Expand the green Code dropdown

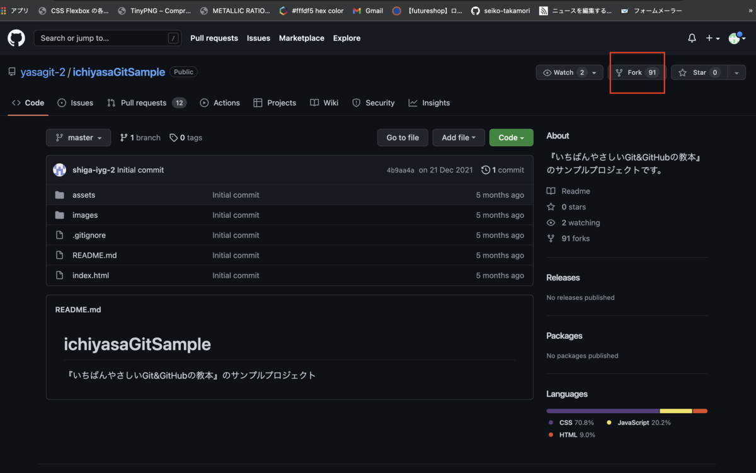click(511, 137)
